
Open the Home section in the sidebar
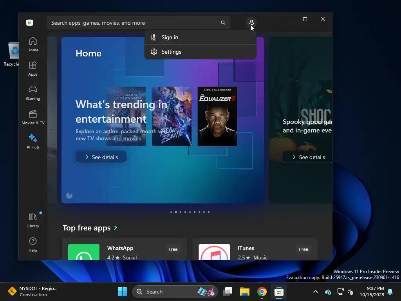click(x=33, y=44)
